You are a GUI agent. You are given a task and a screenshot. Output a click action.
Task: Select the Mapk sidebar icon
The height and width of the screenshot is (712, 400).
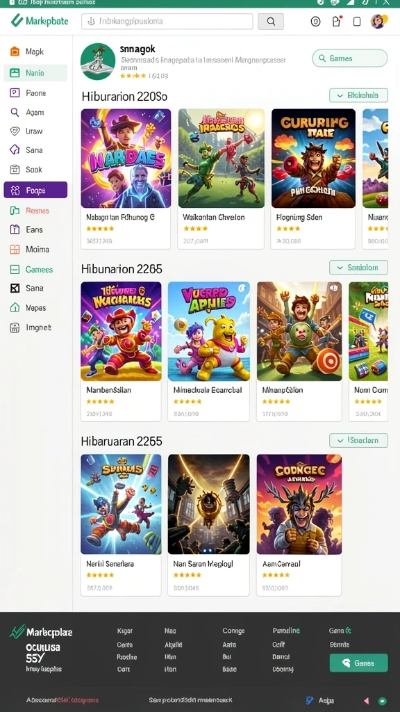pos(15,51)
